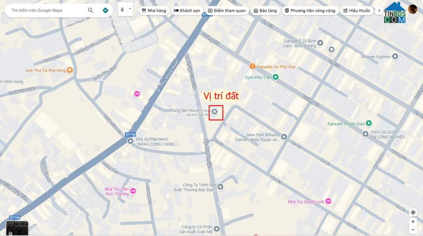Open the account profile avatar
Viewport: 423px width, 236px height.
click(412, 9)
